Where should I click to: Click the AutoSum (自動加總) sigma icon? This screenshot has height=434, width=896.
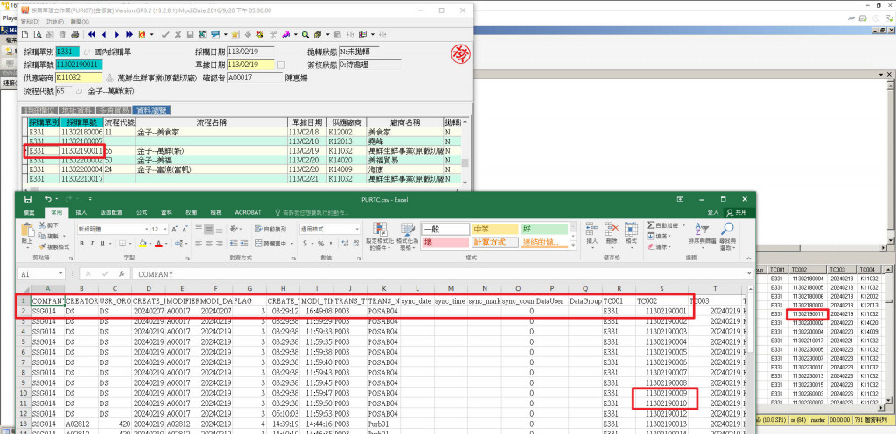tap(650, 225)
